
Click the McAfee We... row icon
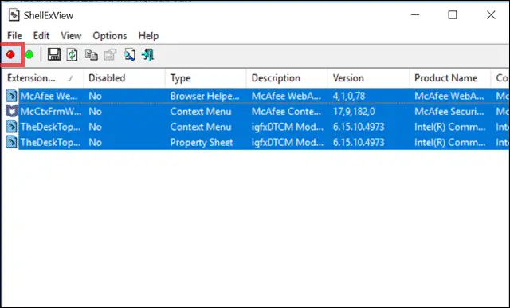pos(12,96)
